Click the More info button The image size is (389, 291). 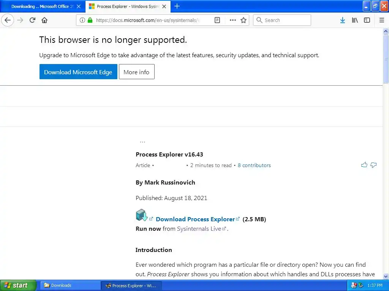(136, 72)
